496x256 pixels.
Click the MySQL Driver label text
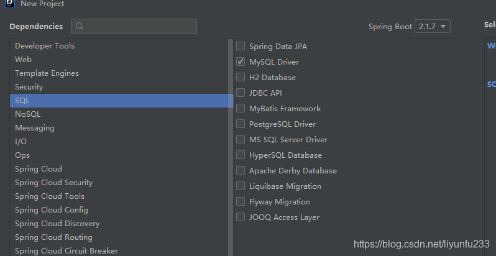274,62
